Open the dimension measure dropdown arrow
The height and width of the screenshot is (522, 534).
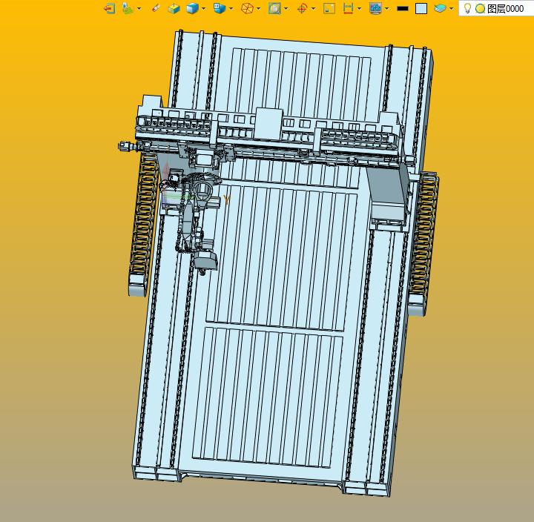360,8
